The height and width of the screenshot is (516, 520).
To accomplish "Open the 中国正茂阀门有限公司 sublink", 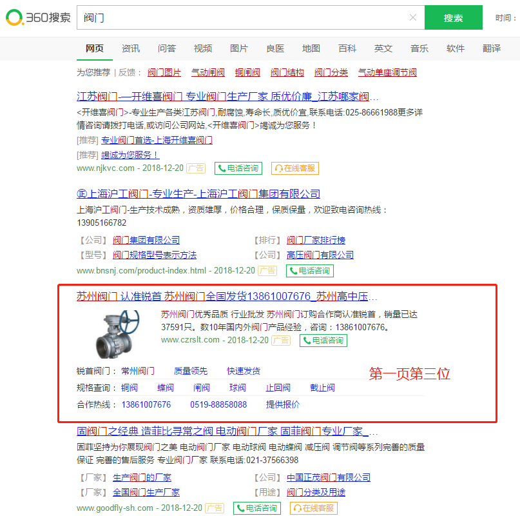I will 329,478.
